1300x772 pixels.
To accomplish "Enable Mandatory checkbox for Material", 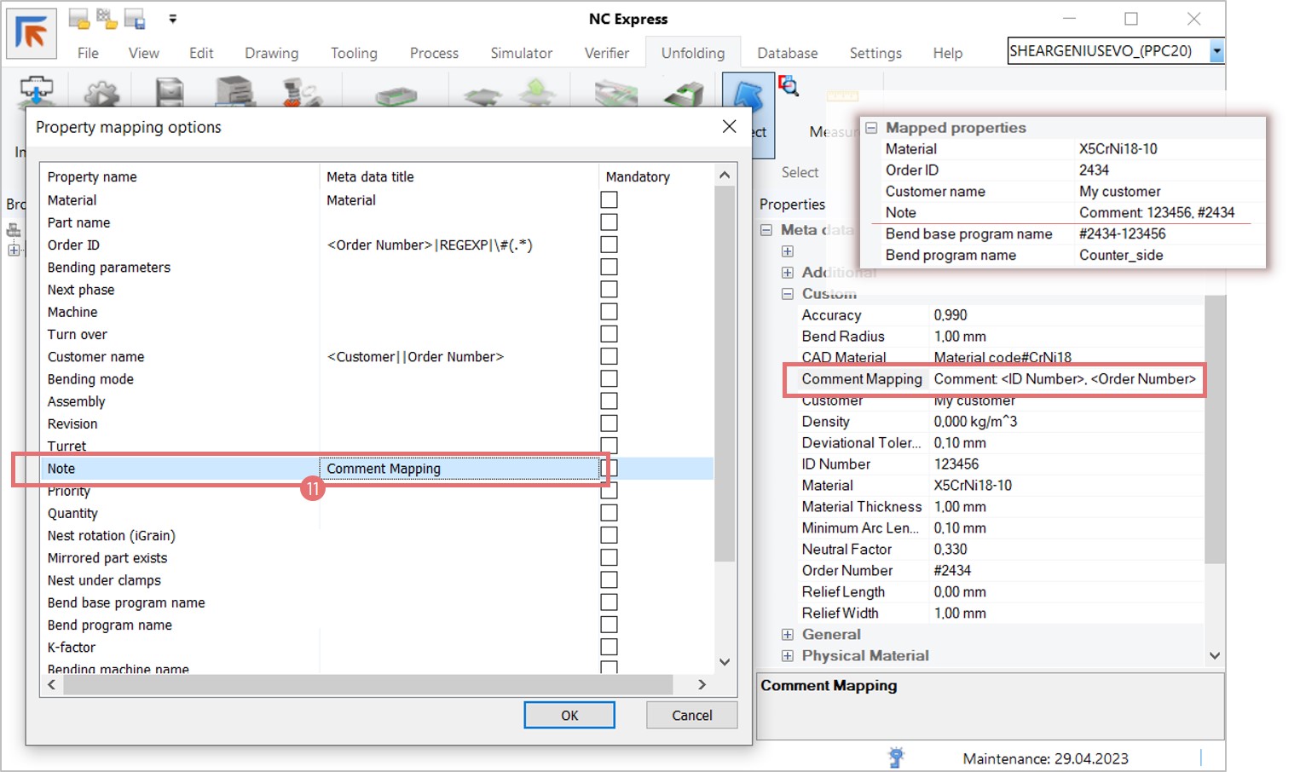I will point(609,200).
